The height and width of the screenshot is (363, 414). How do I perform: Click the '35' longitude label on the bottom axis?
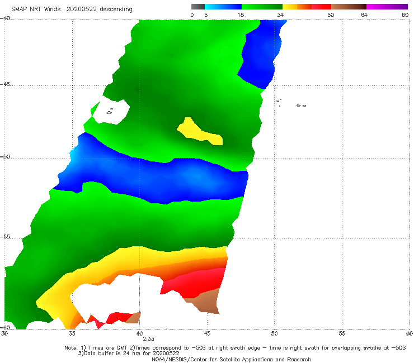pos(72,333)
